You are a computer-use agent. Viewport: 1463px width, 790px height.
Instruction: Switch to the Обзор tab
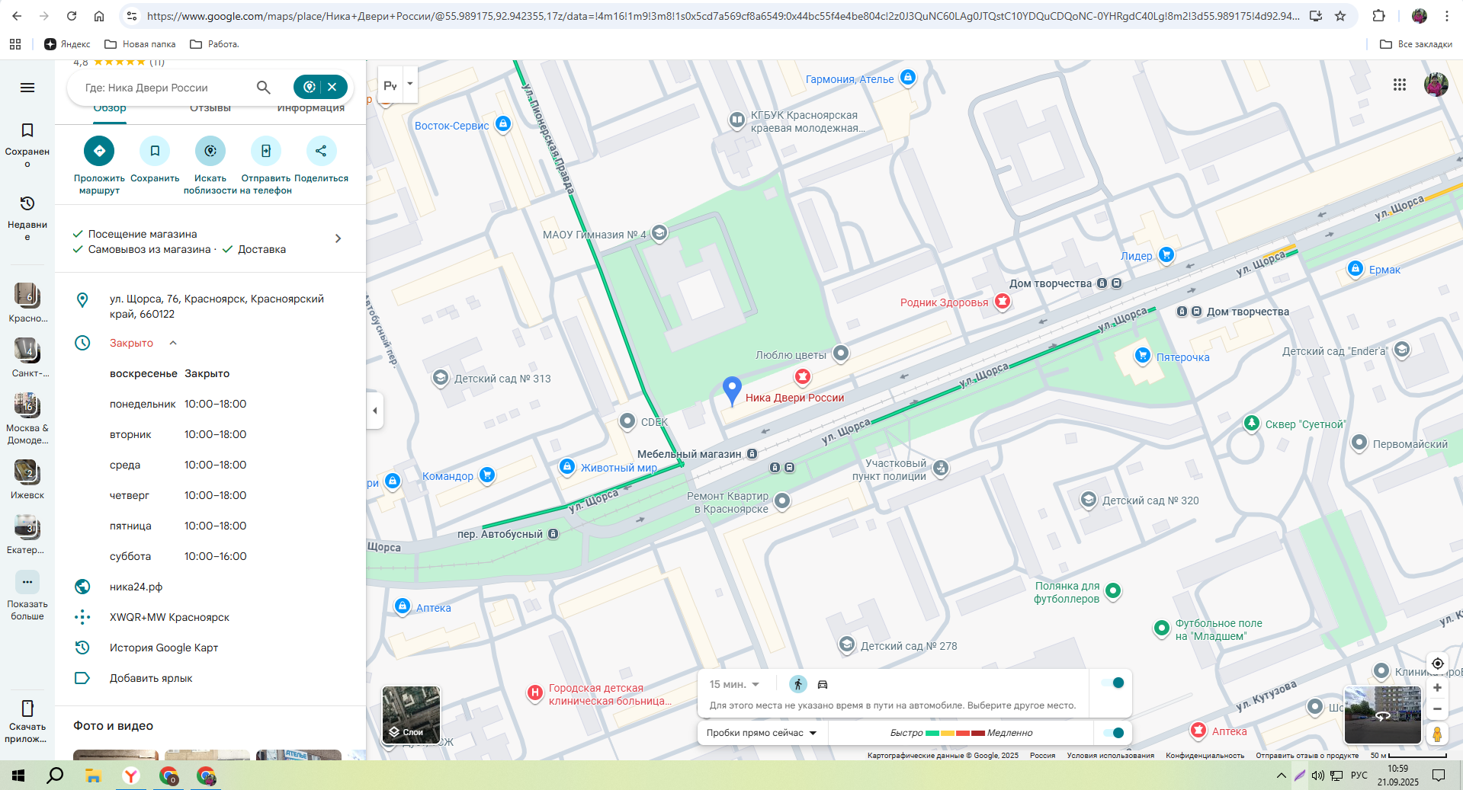coord(110,108)
